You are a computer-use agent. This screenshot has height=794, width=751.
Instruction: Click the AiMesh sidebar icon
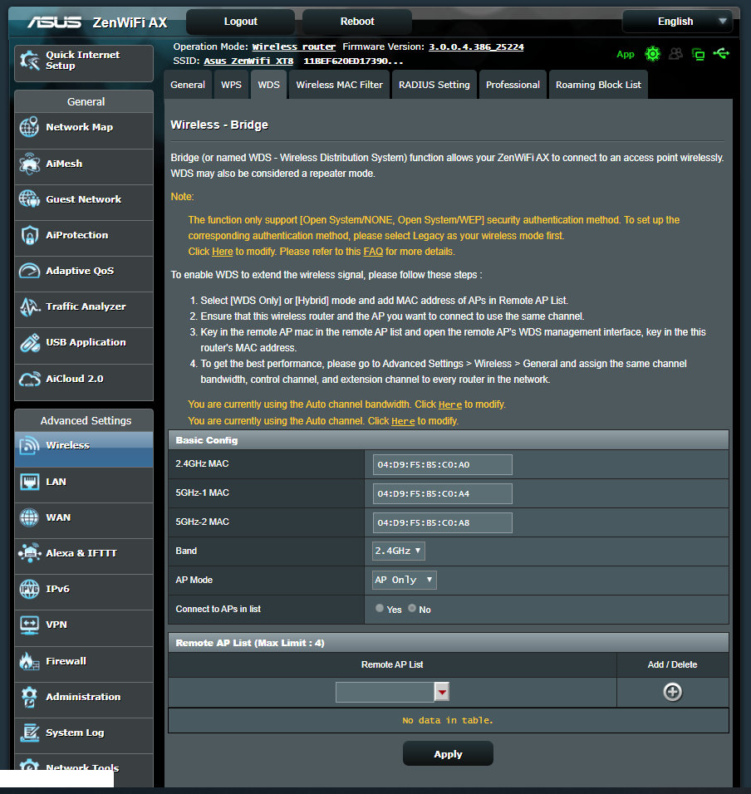29,164
